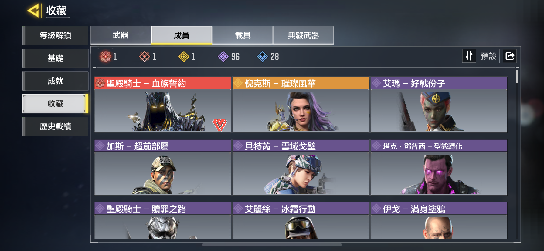Image resolution: width=544 pixels, height=251 pixels.
Task: Open the 典藏武器 tab
Action: (x=303, y=35)
